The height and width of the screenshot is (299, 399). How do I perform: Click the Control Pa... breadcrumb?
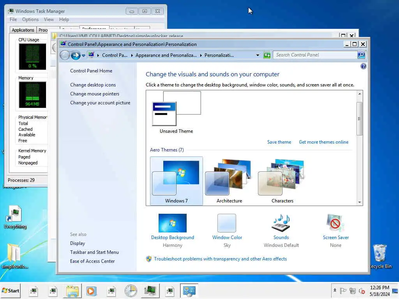click(x=115, y=55)
